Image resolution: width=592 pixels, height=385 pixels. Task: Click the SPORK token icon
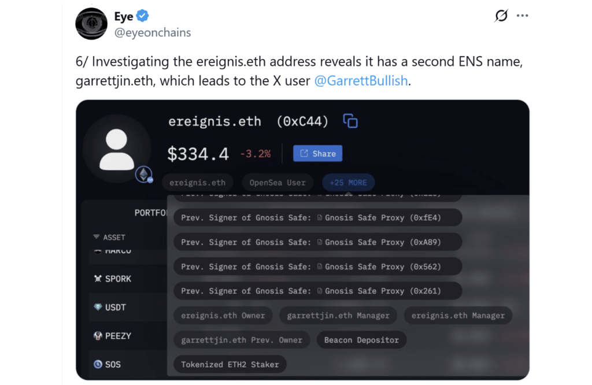[x=98, y=279]
